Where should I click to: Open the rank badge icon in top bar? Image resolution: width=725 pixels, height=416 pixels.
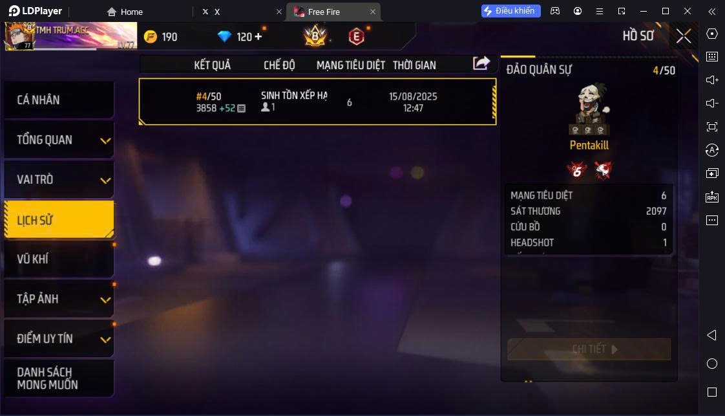pyautogui.click(x=315, y=36)
